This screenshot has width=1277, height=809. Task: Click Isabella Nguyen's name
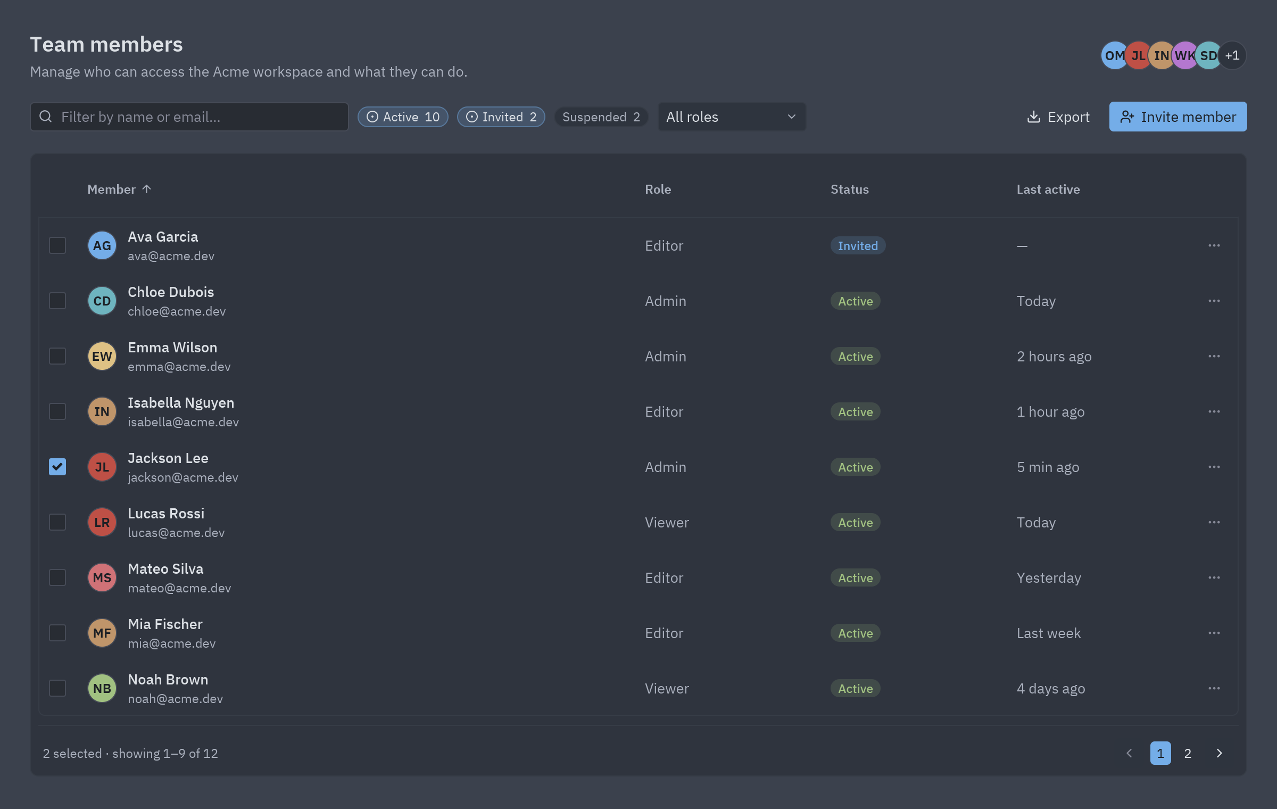[x=181, y=402]
